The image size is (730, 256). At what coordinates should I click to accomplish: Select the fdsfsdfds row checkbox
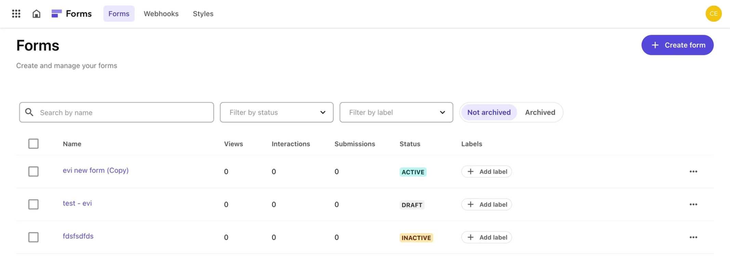pos(34,237)
